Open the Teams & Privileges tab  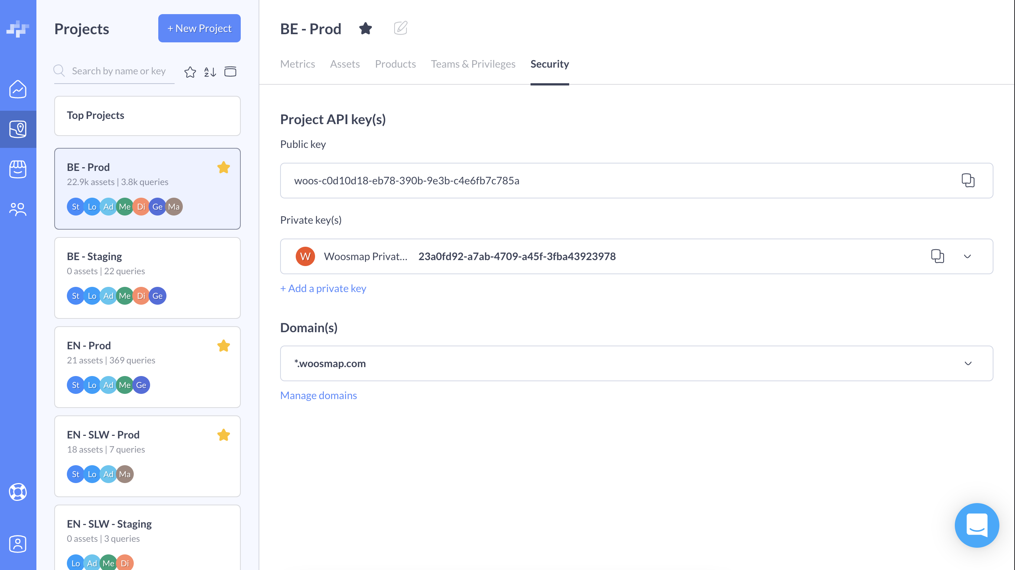pyautogui.click(x=473, y=64)
